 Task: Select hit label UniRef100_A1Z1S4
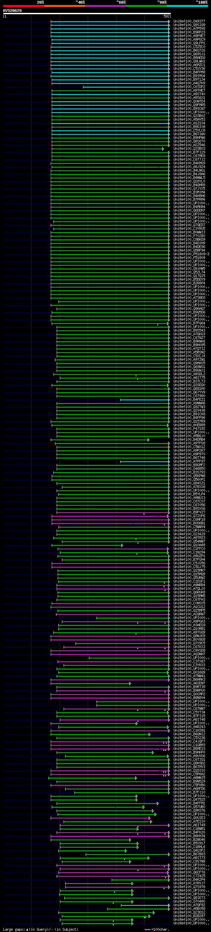click(189, 123)
